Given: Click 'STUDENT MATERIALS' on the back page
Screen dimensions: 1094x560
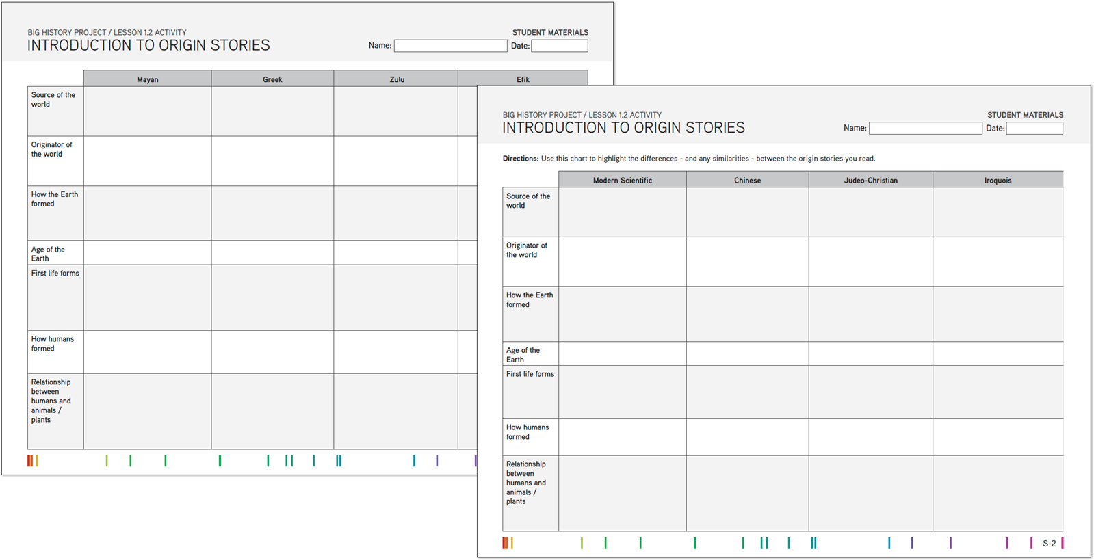Looking at the screenshot, I should 550,32.
